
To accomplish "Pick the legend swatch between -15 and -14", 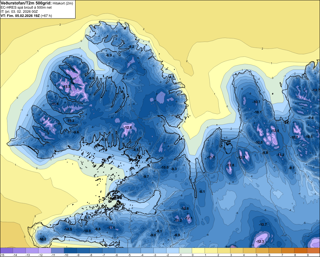I will click(6, 250).
